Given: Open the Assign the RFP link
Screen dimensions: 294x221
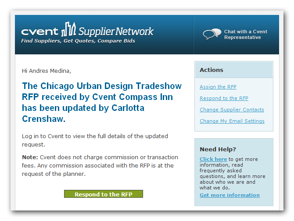Looking at the screenshot, I should point(218,87).
